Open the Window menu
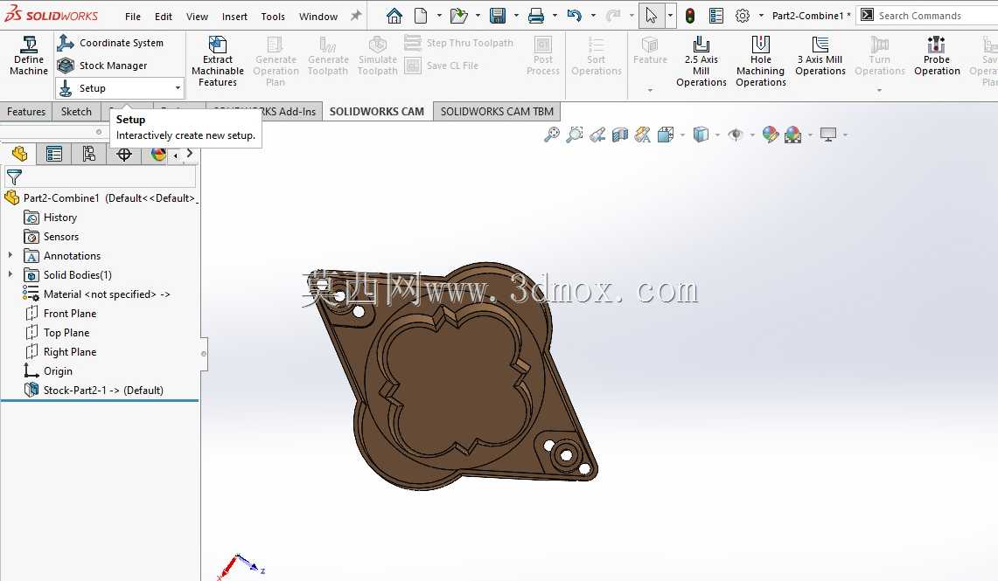 coord(318,17)
